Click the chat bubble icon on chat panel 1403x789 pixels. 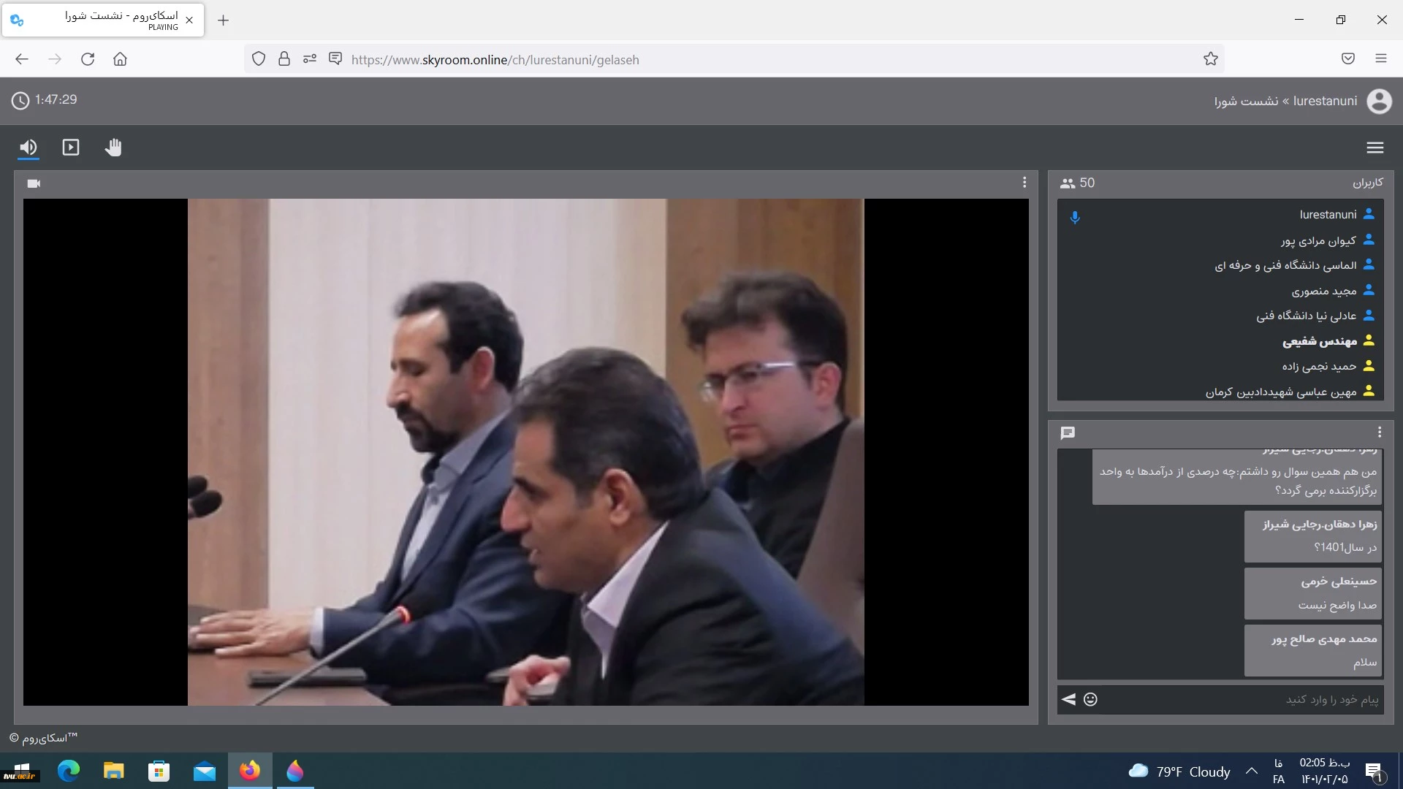coord(1068,433)
